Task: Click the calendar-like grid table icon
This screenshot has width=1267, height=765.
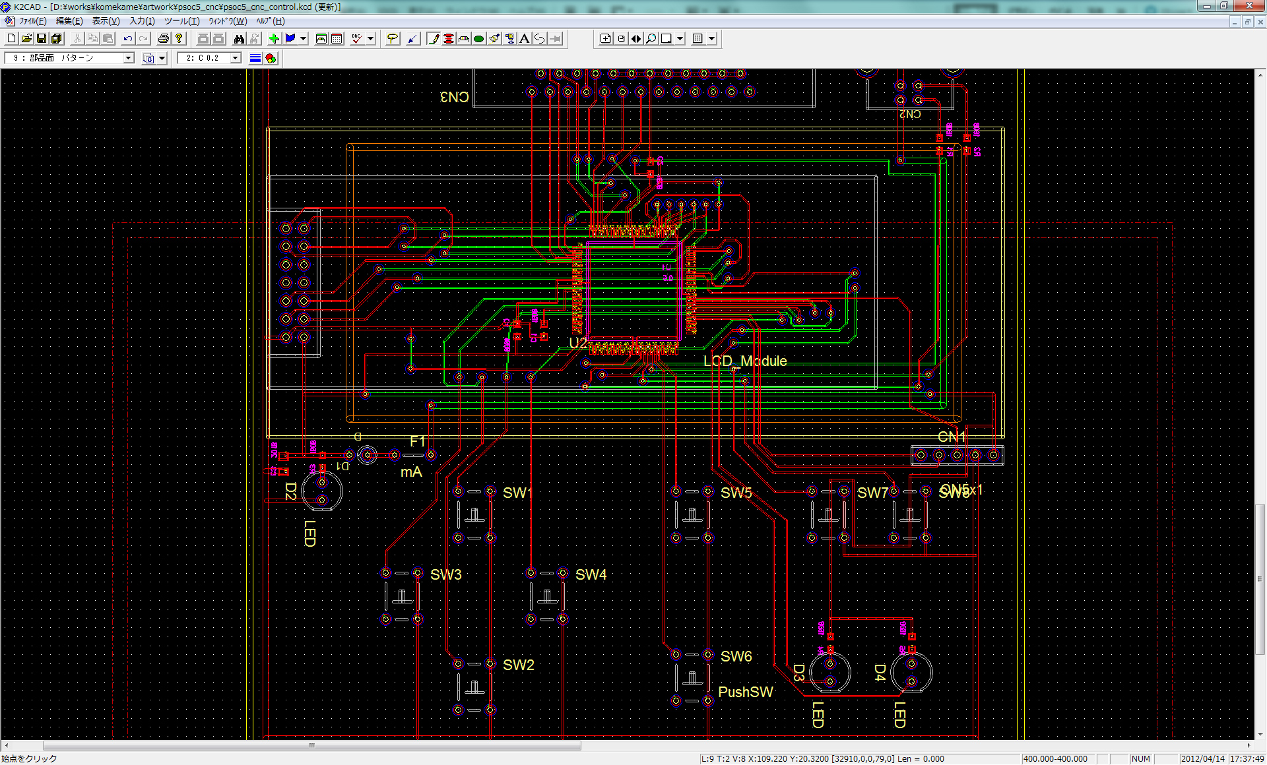Action: point(337,39)
